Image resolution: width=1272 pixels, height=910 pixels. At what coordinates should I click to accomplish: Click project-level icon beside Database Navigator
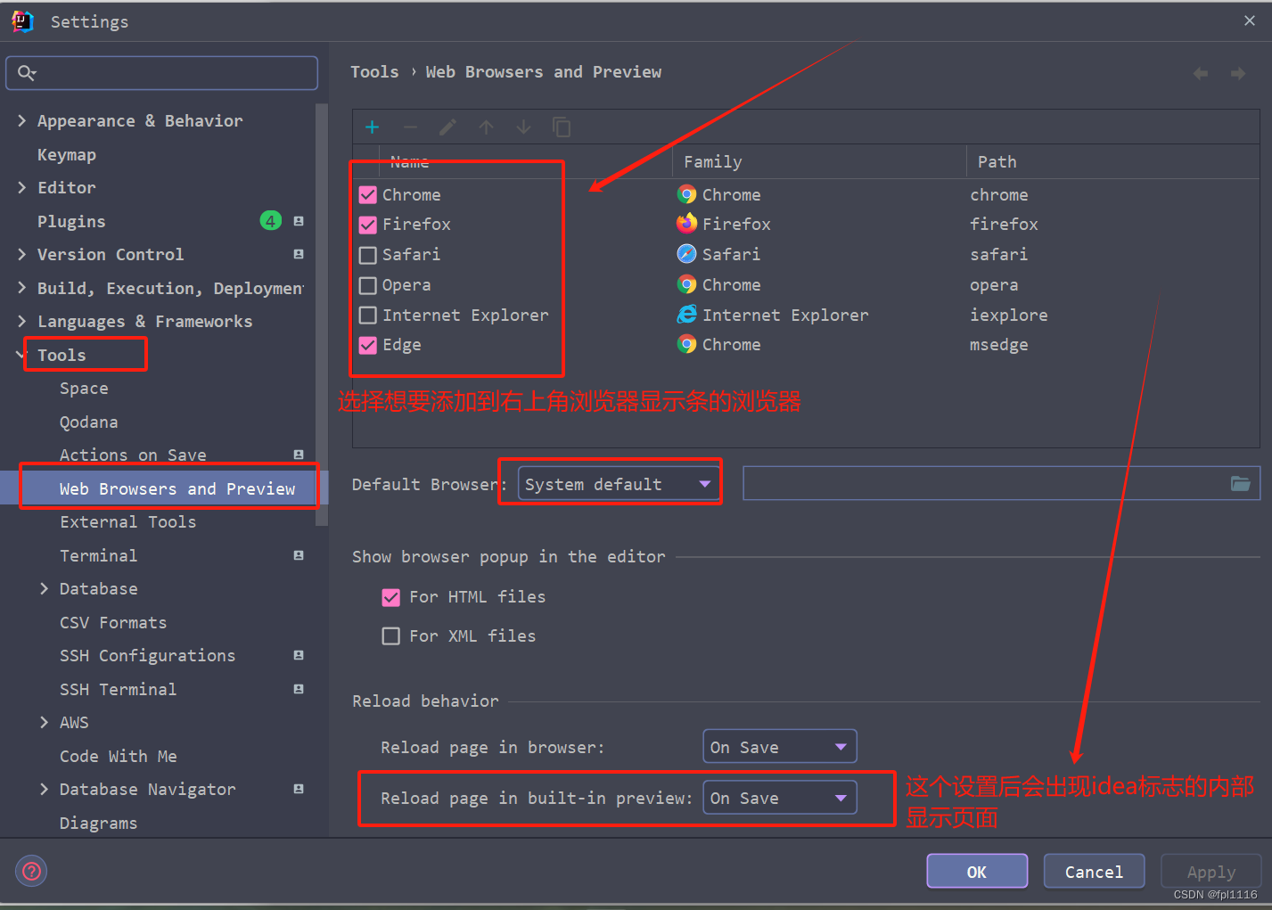pos(299,789)
